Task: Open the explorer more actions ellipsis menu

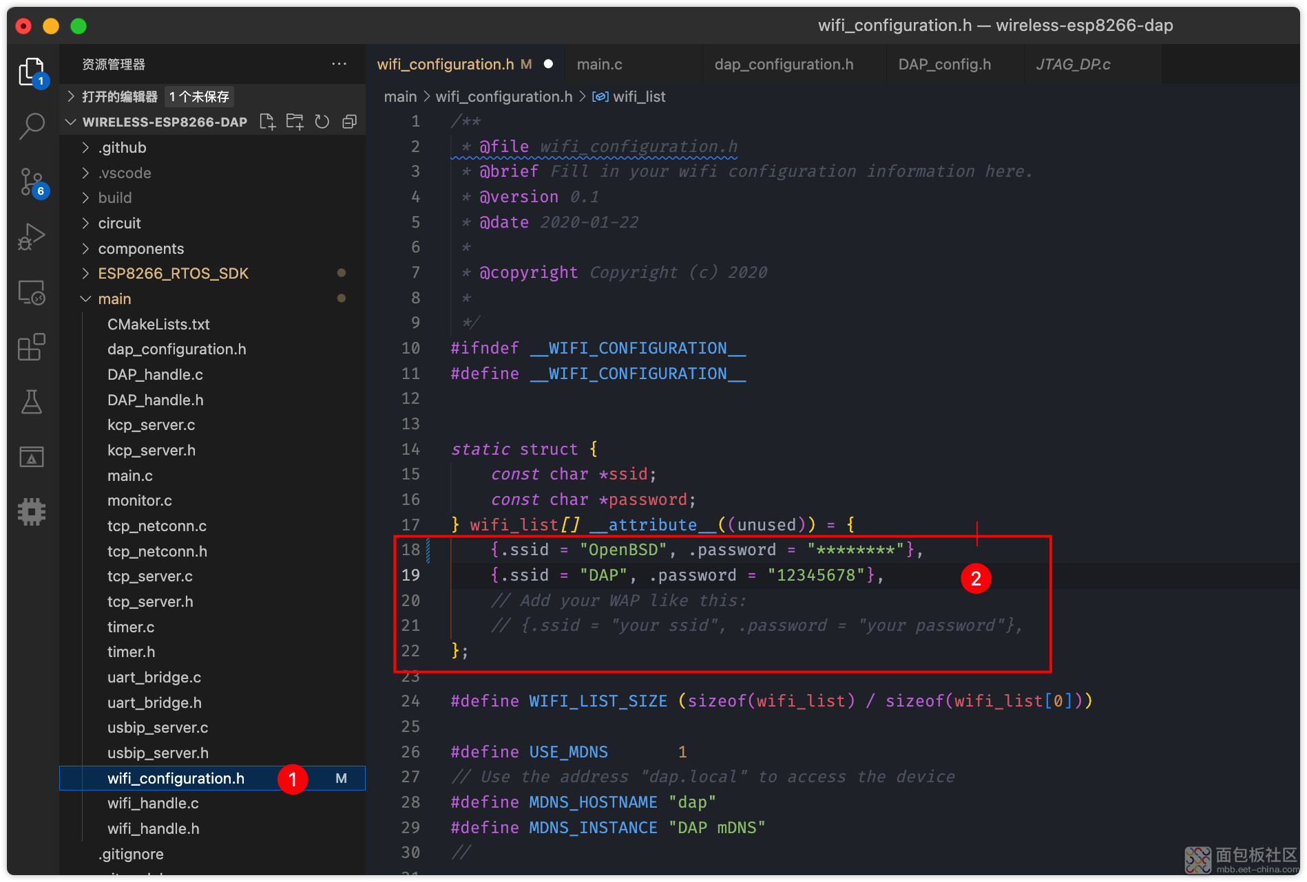Action: (x=339, y=64)
